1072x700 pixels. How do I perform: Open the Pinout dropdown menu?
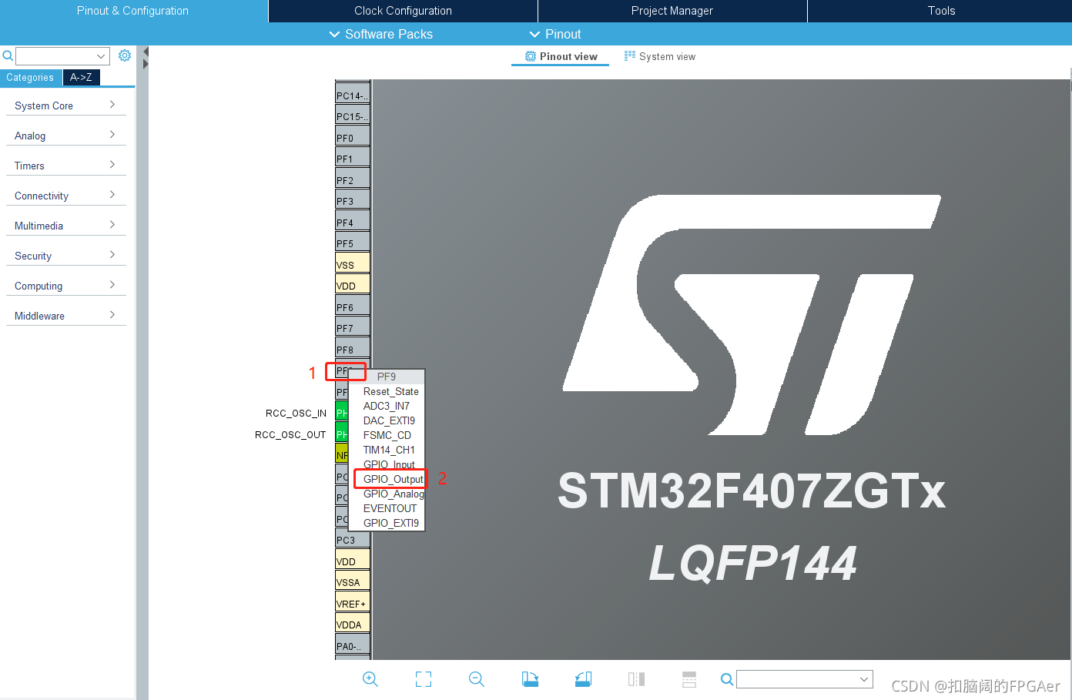pyautogui.click(x=555, y=34)
